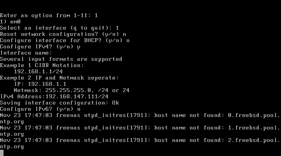Click the ntpd error mentioning 1.freebsd.pool
The height and width of the screenshot is (156, 281).
140,128
